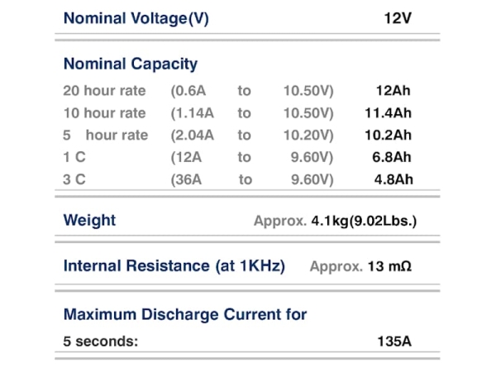Click the 12Ah capacity value
The height and width of the screenshot is (372, 496).
393,91
